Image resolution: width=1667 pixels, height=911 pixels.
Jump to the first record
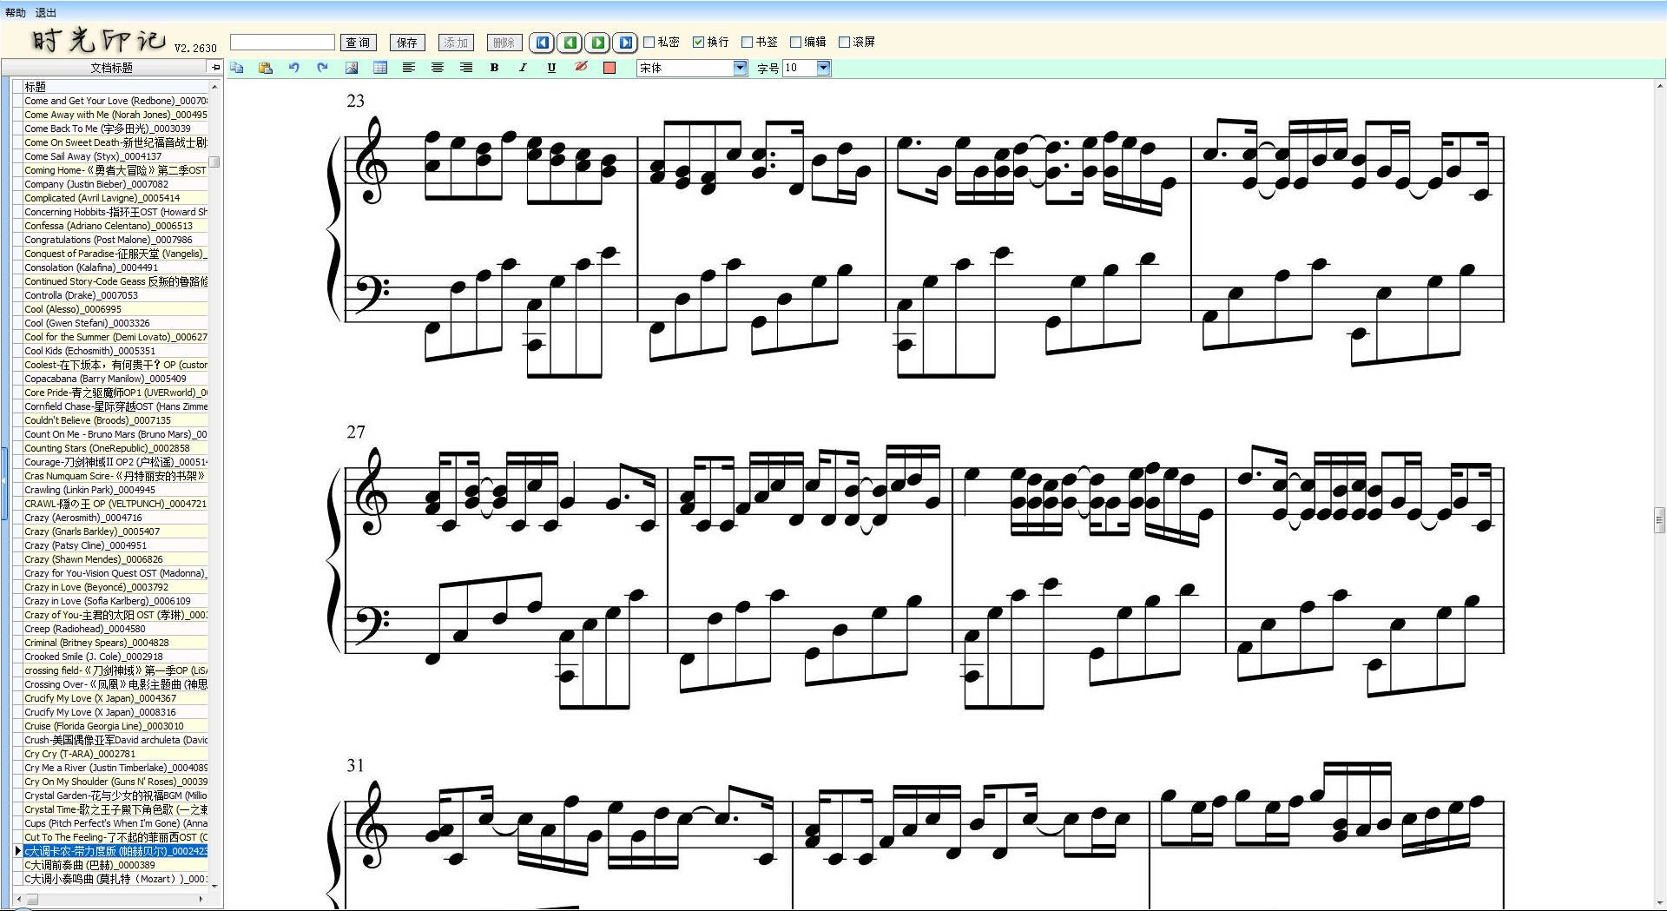tap(543, 43)
